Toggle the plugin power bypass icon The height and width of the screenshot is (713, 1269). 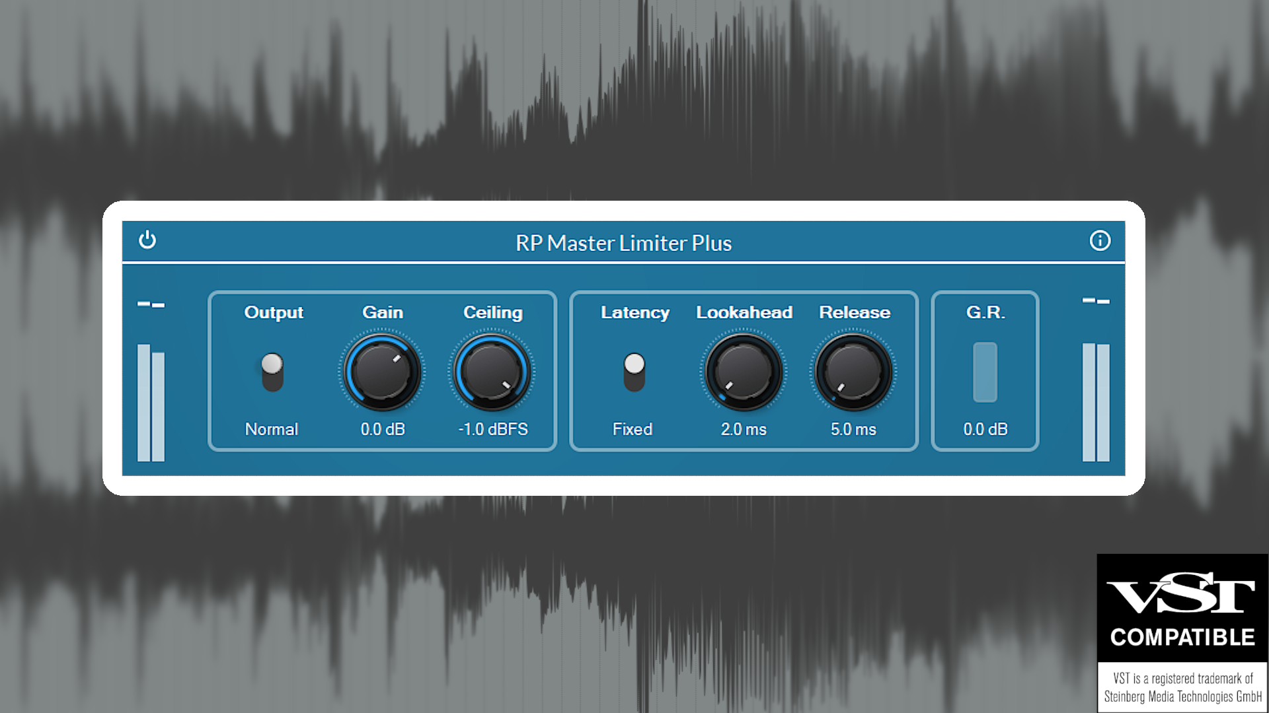click(x=147, y=240)
